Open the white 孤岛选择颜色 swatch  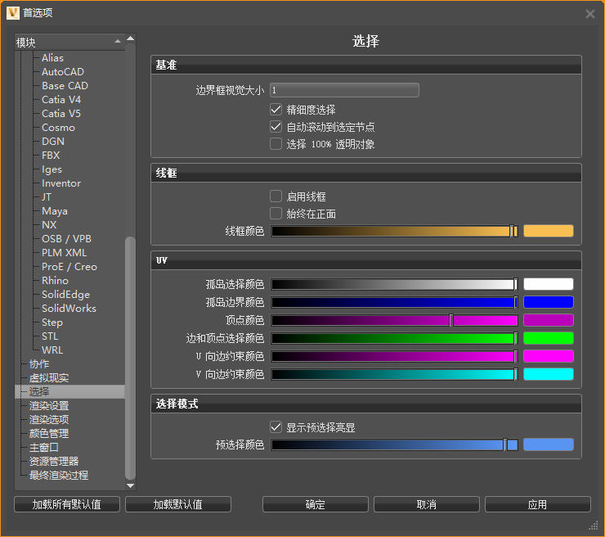pos(549,284)
